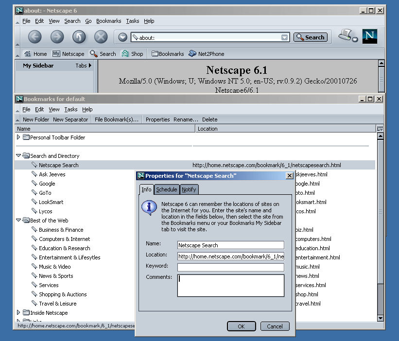
Task: Click OK in the Properties dialog
Action: coord(241,326)
